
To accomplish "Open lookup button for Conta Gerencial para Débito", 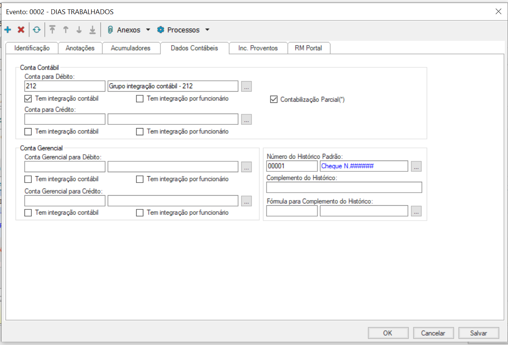I will coord(247,167).
